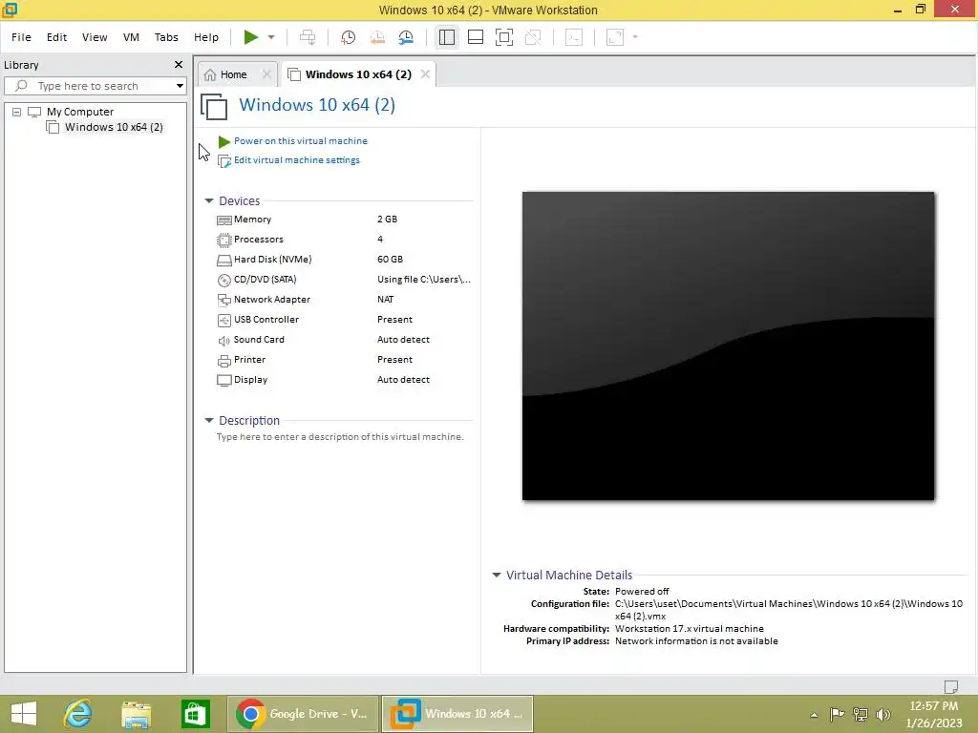The image size is (978, 733).
Task: Collapse the Devices section
Action: click(209, 200)
